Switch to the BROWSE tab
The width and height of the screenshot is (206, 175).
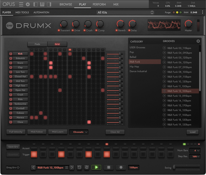tap(66, 4)
